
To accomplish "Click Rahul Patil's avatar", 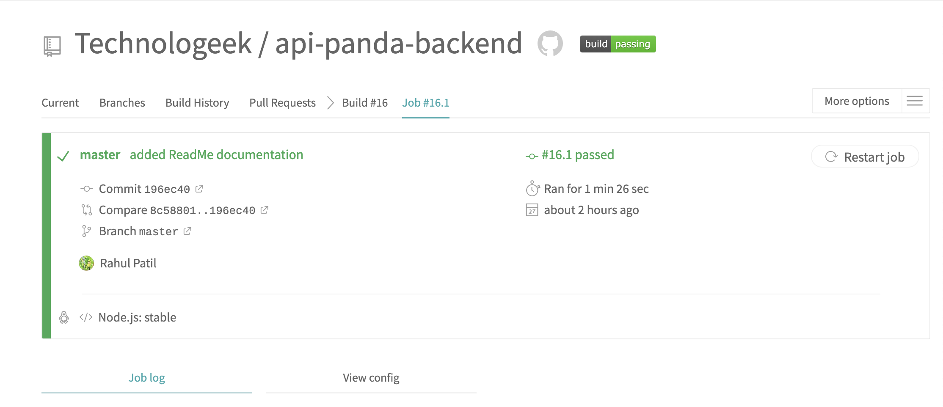I will pyautogui.click(x=86, y=263).
